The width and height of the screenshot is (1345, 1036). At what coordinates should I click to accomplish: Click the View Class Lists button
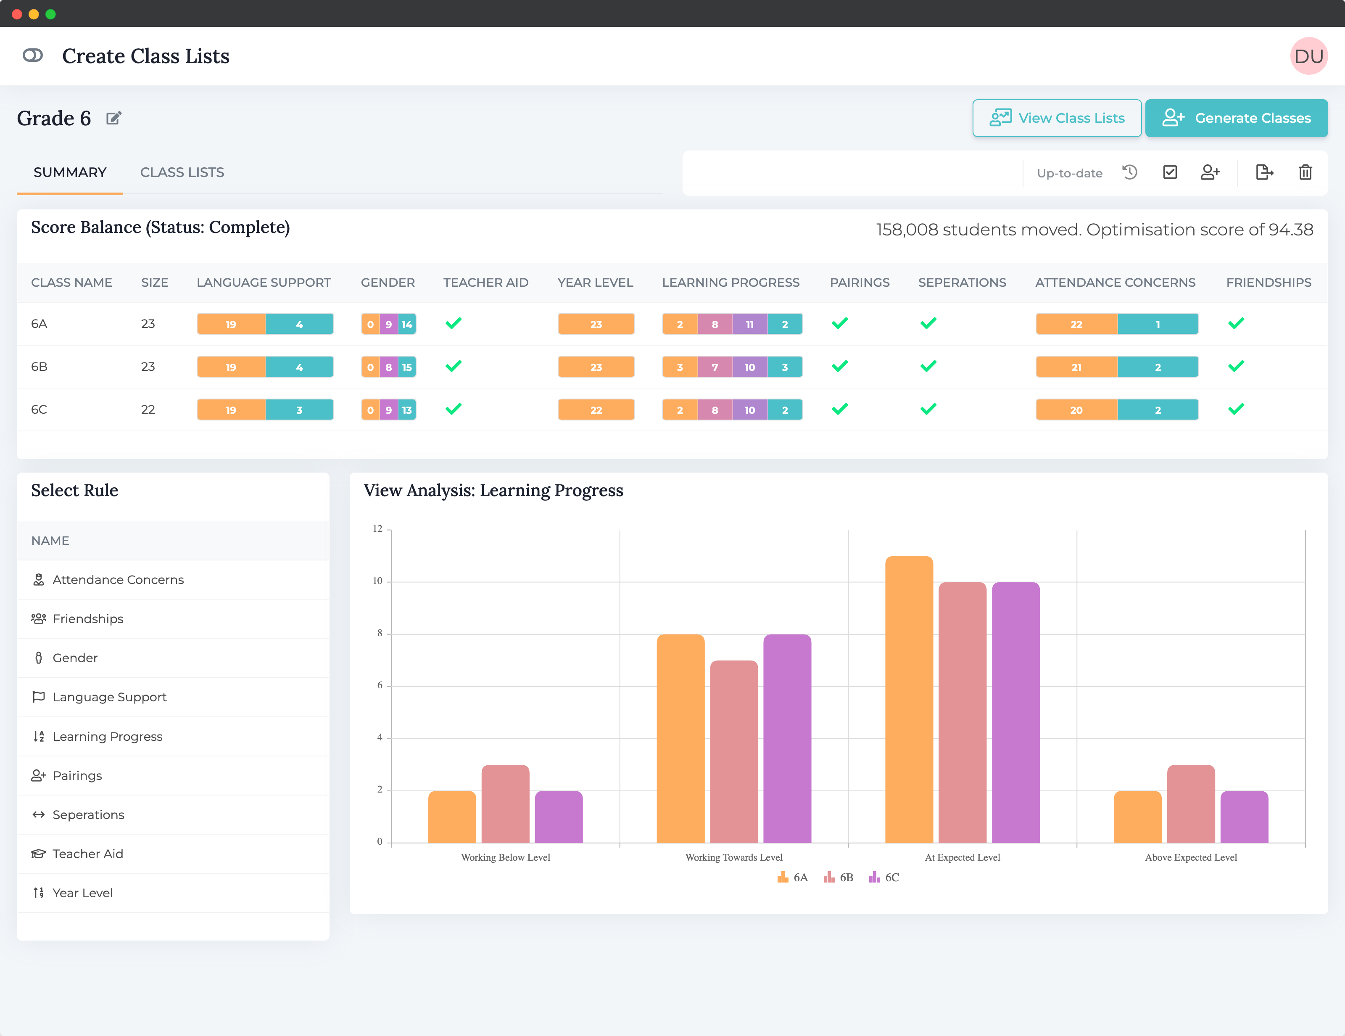click(1056, 118)
